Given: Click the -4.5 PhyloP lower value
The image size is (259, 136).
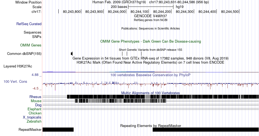Looking at the screenshot, I should tap(35, 88).
